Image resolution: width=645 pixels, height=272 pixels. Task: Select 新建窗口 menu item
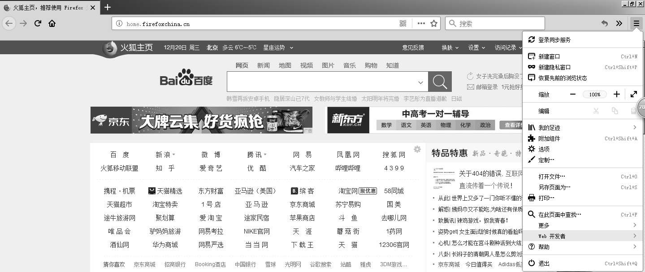583,56
